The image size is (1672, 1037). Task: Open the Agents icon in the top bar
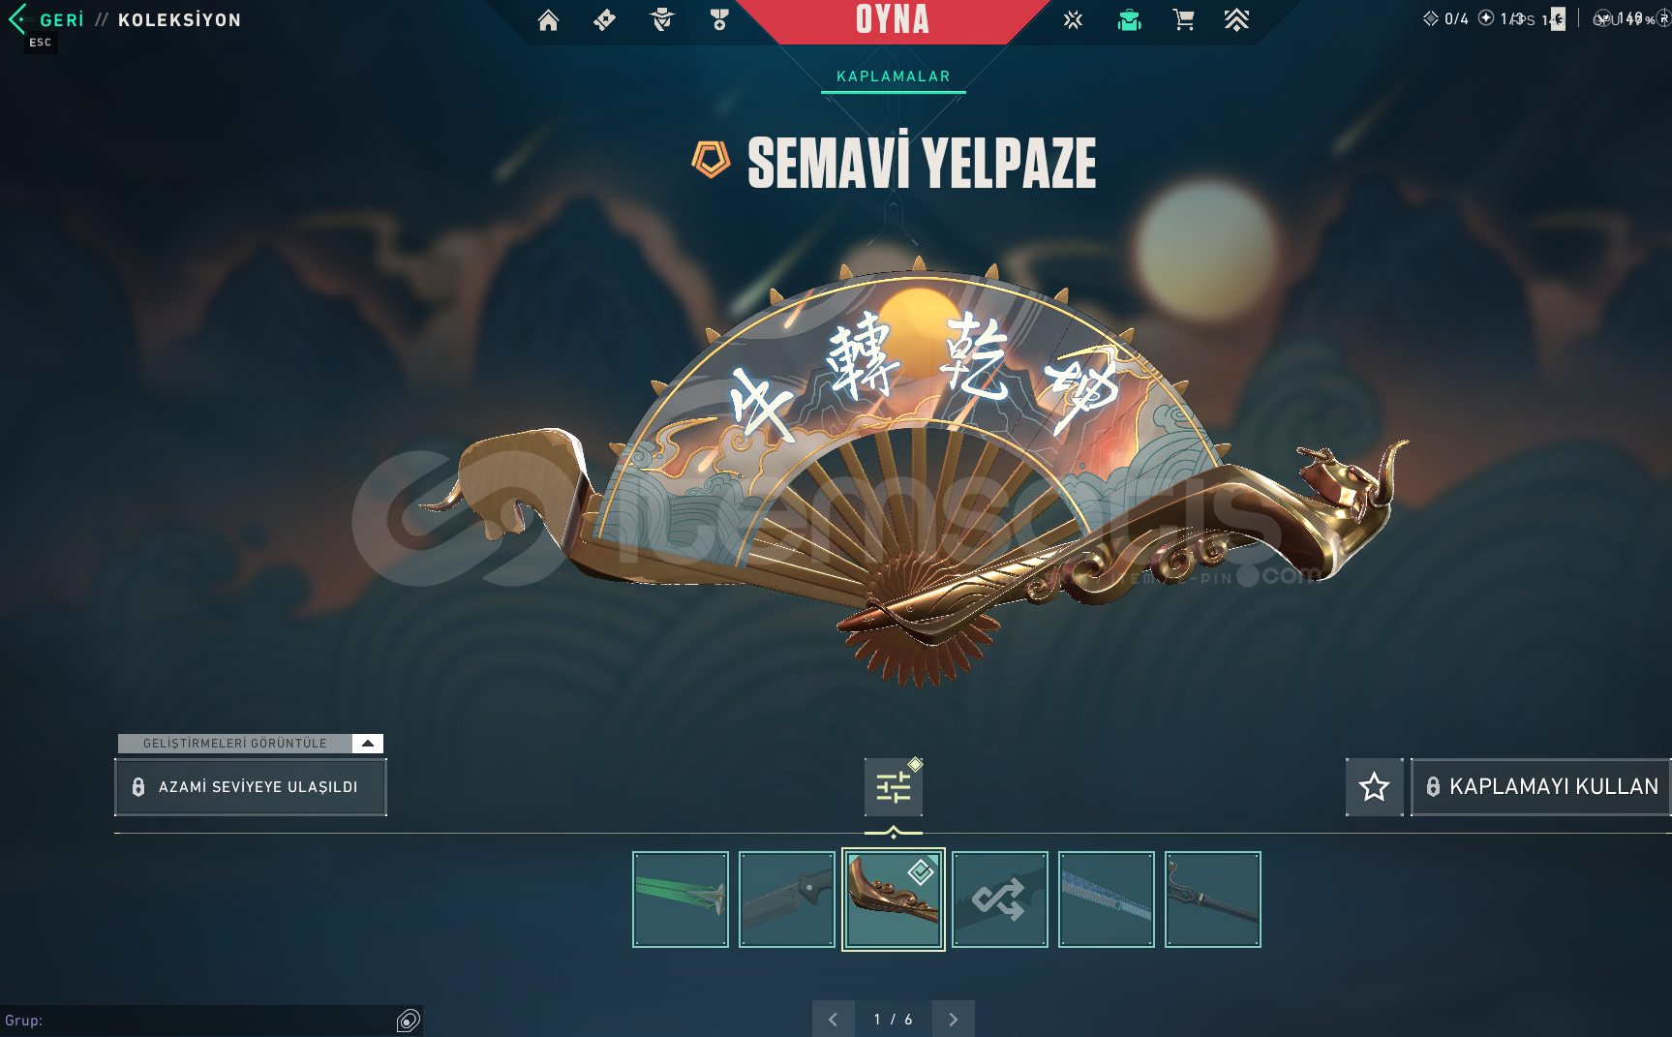[x=662, y=19]
